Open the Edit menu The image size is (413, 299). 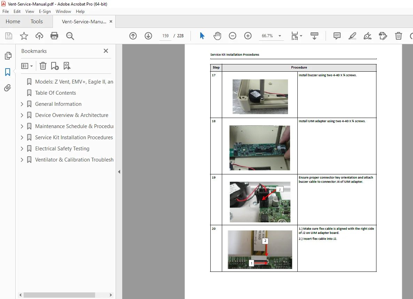17,11
